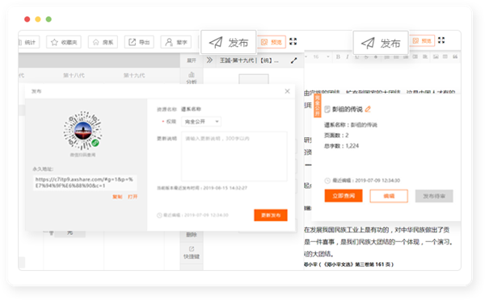Click the 展开 expand sidebar button
The image size is (485, 300).
pyautogui.click(x=192, y=60)
